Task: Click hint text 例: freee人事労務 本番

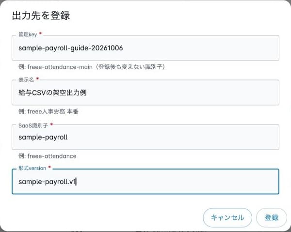Action: 48,111
